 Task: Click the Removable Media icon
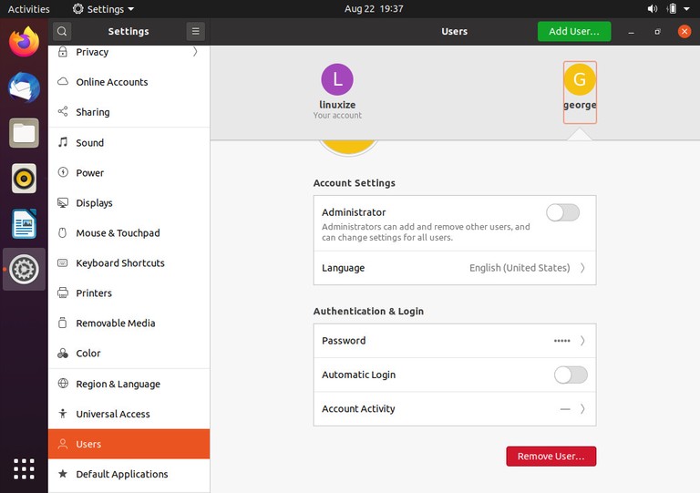tap(63, 323)
